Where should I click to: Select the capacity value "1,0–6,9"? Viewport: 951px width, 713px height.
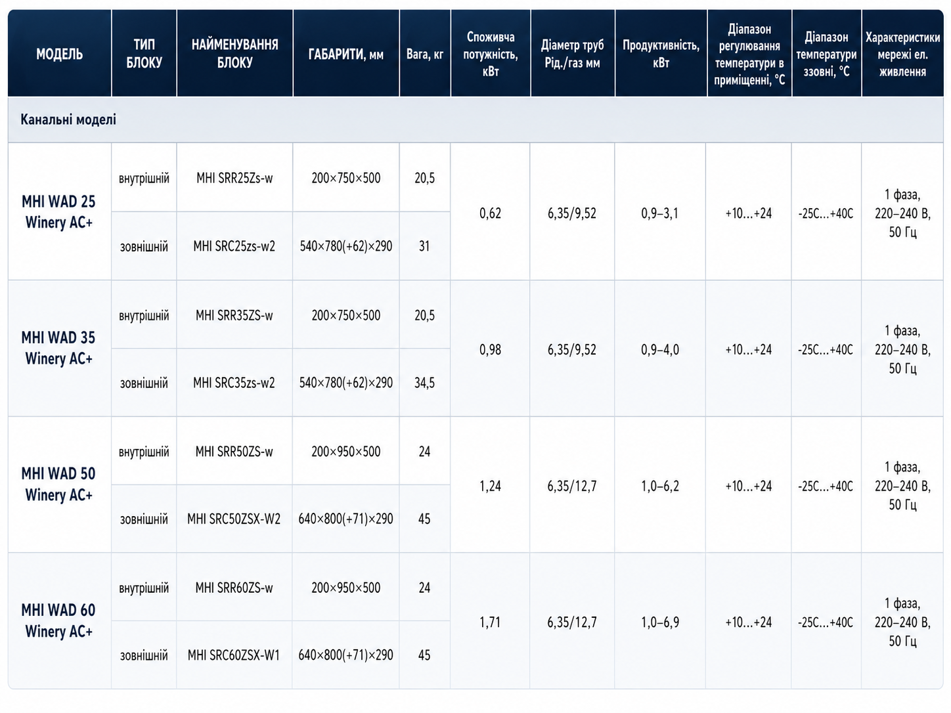coord(660,622)
